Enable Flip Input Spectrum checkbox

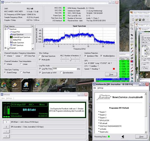pyautogui.click(x=40, y=56)
